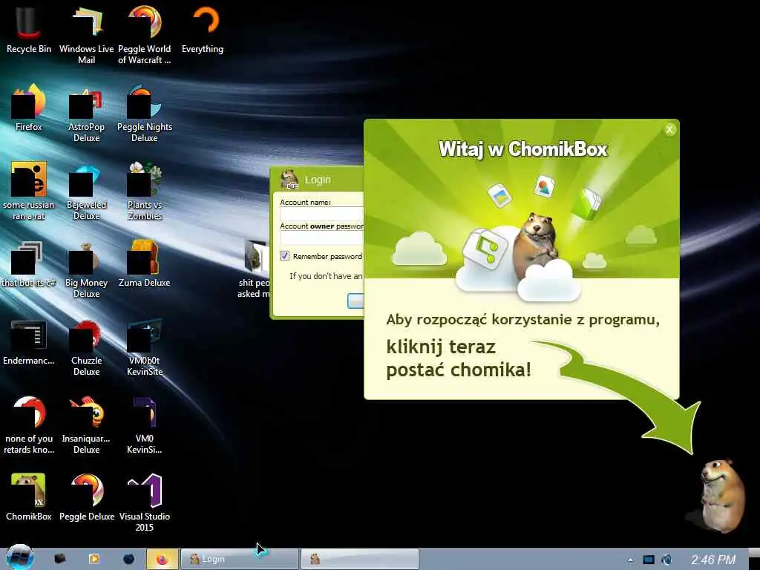
Task: Open Zuma Deluxe desktop icon
Action: point(145,263)
